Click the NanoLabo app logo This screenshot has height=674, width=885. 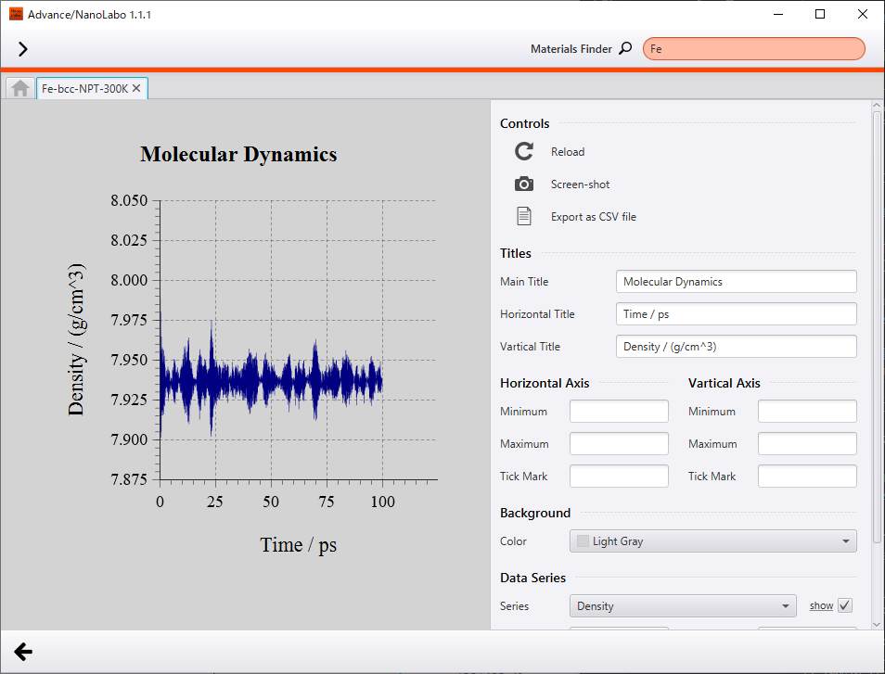16,14
